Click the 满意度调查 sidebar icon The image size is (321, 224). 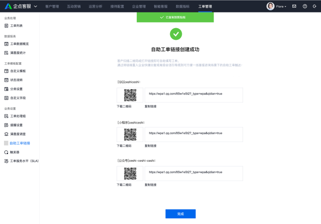(6, 134)
